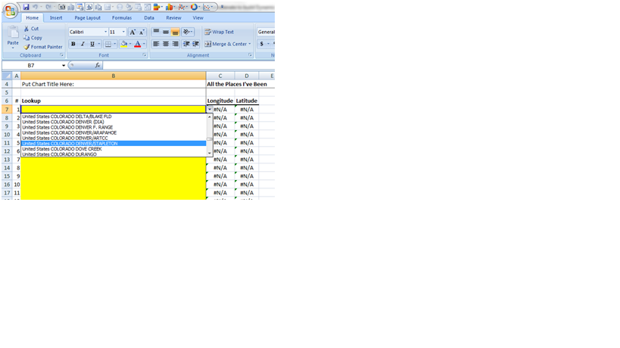Open the font name Calibri dropdown
This screenshot has height=348, width=620.
105,32
